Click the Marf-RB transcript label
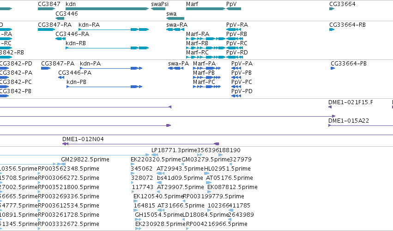This screenshot has height=231, width=393. click(x=197, y=43)
